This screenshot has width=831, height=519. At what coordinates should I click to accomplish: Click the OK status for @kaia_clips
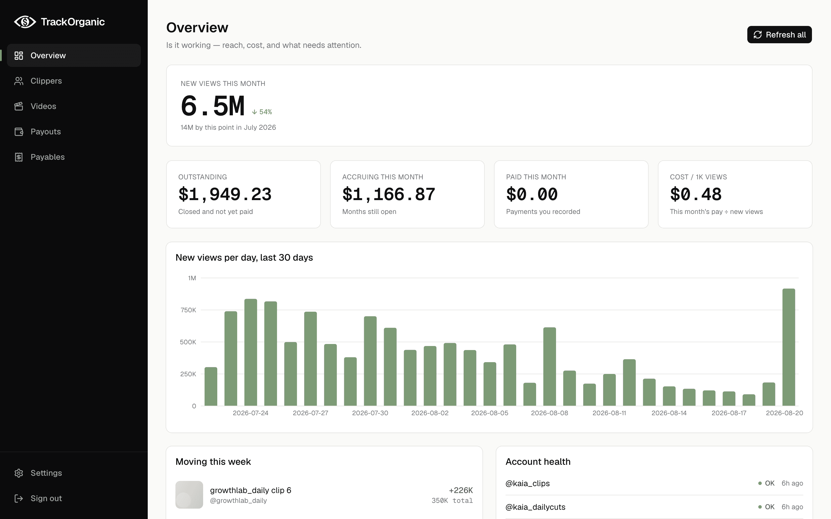tap(766, 483)
